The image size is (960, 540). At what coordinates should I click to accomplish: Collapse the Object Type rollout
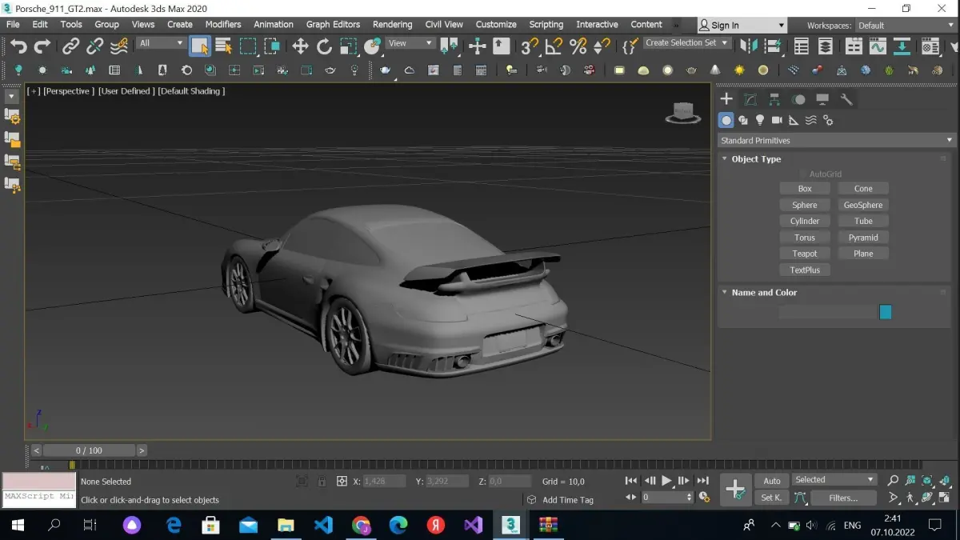coord(724,158)
